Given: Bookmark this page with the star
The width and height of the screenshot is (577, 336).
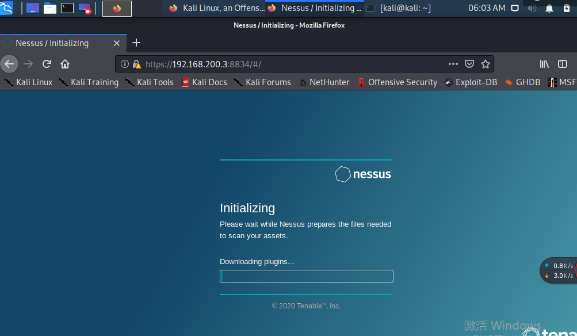Looking at the screenshot, I should 486,64.
